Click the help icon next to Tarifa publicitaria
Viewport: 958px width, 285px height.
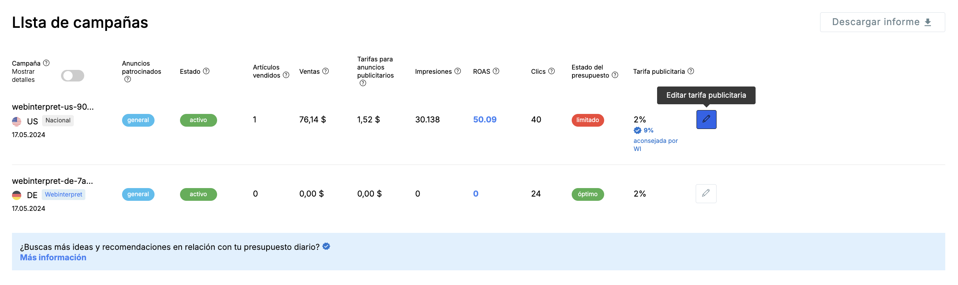pos(691,71)
